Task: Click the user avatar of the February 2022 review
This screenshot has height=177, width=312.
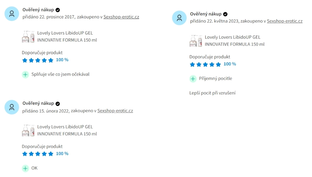Action: pos(12,107)
